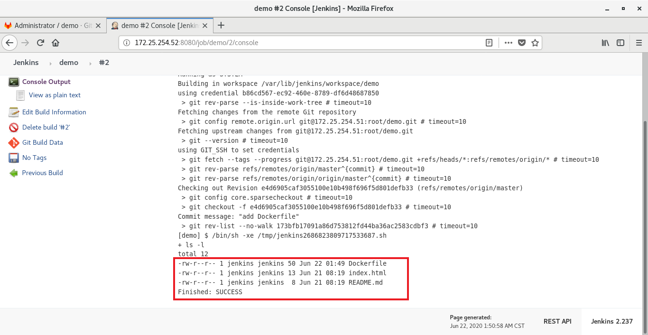This screenshot has width=648, height=335.
Task: Minimize the Firefox window
Action: [x=607, y=9]
